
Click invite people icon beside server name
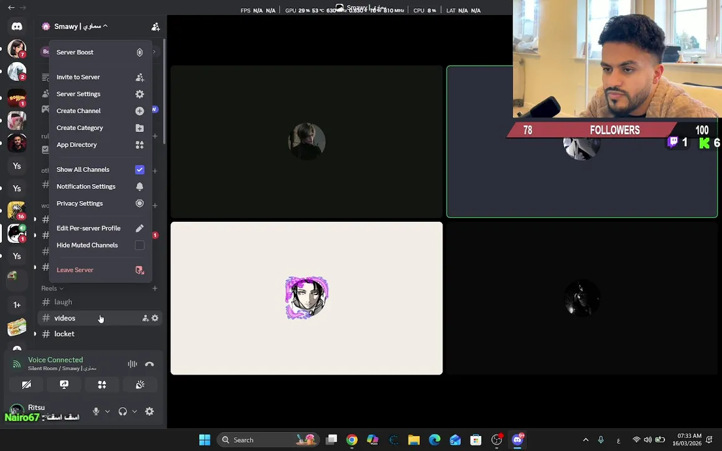pos(155,27)
